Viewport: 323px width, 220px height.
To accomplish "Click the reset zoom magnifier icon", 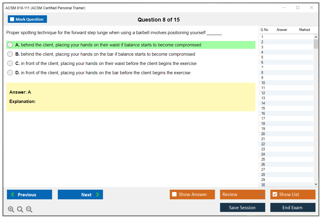I will click(x=20, y=210).
